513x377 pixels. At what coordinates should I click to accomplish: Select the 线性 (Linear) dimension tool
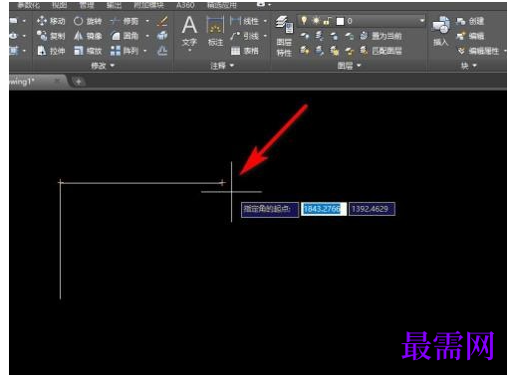pos(244,21)
